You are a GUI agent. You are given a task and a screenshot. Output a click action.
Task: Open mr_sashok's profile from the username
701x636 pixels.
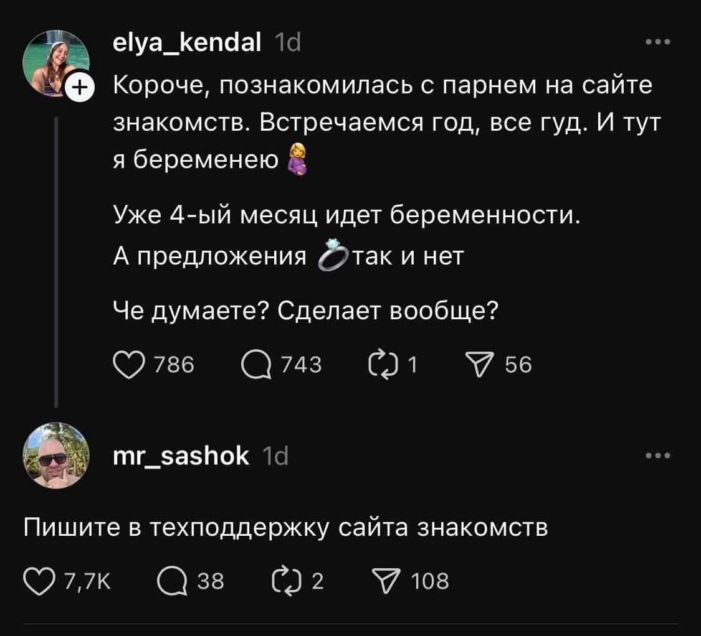click(181, 456)
